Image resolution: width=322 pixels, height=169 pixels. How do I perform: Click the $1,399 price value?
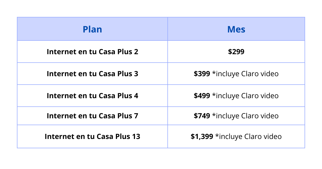[x=202, y=137]
